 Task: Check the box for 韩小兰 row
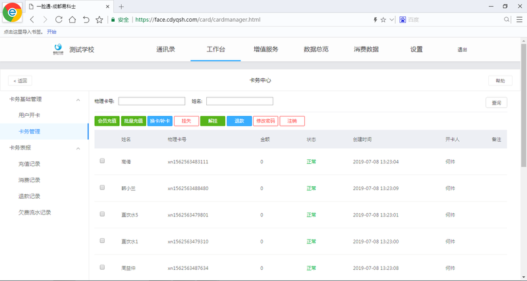102,188
